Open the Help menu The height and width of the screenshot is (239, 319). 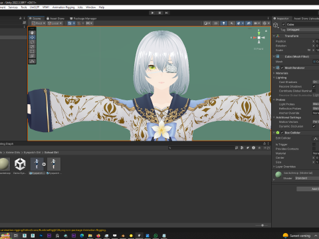[x=102, y=7]
